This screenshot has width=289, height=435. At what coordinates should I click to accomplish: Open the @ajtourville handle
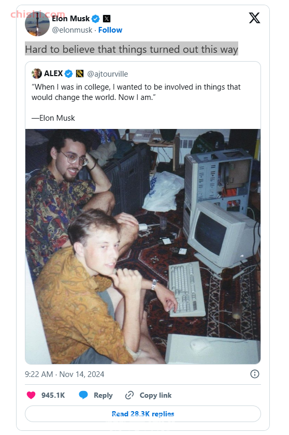108,74
